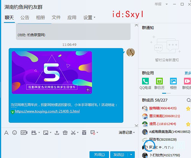Select member A威海鼎美渔具(1434019852)
This screenshot has height=158, width=191.
click(x=170, y=132)
